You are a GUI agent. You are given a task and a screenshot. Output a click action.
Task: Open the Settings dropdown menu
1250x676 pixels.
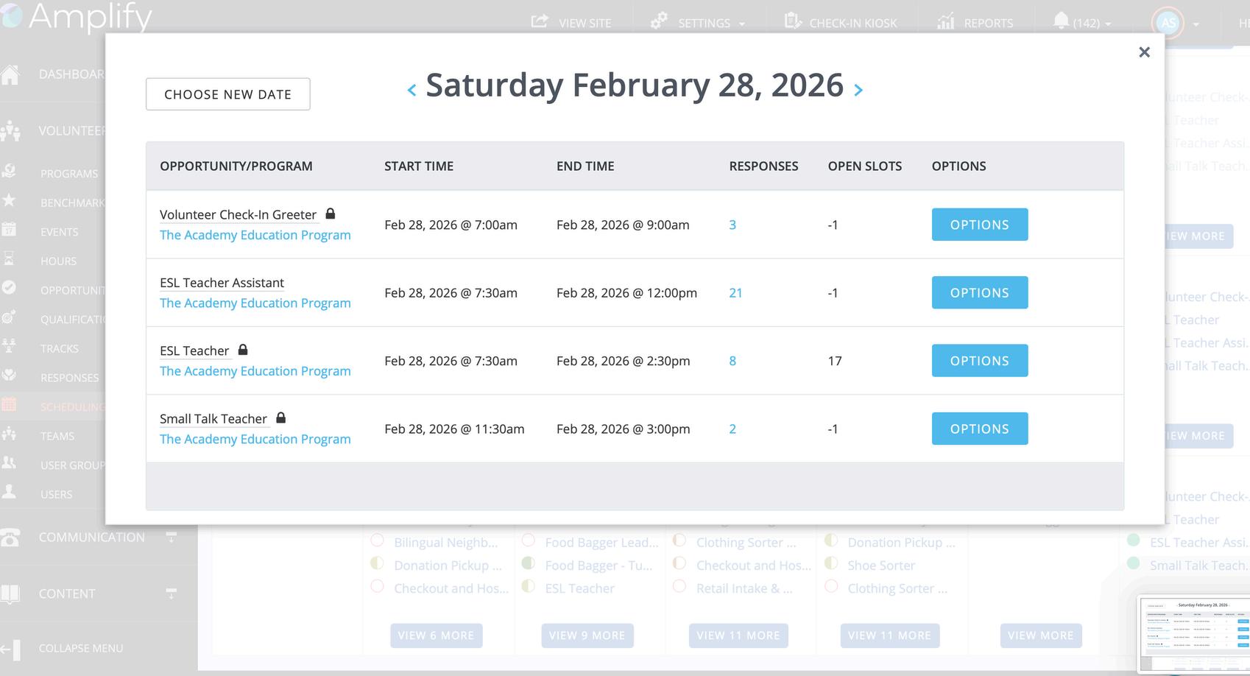tap(711, 23)
